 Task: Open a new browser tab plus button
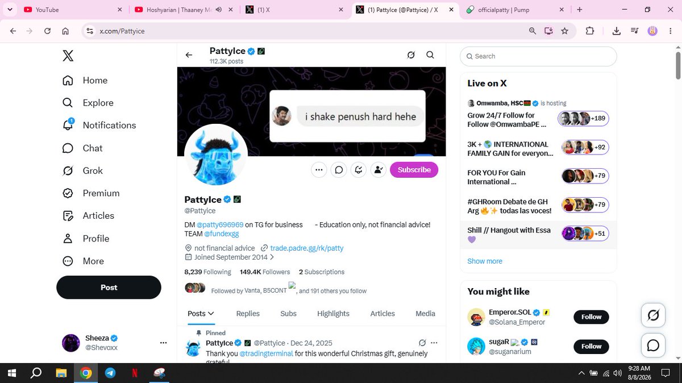(x=579, y=10)
